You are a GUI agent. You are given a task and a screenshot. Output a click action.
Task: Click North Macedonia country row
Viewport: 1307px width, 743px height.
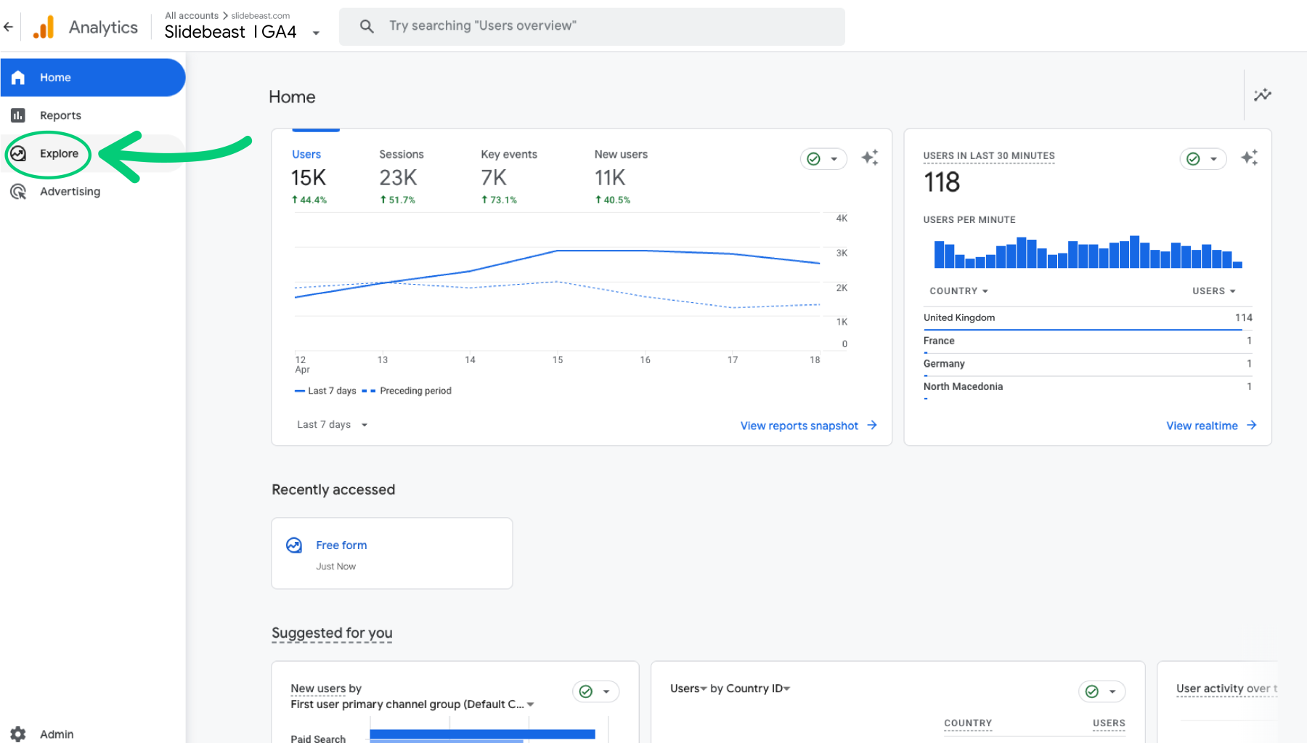click(1088, 387)
